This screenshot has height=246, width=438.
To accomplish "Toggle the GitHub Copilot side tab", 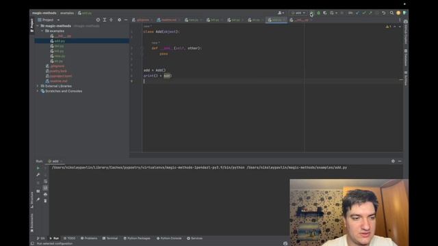I will click(406, 31).
